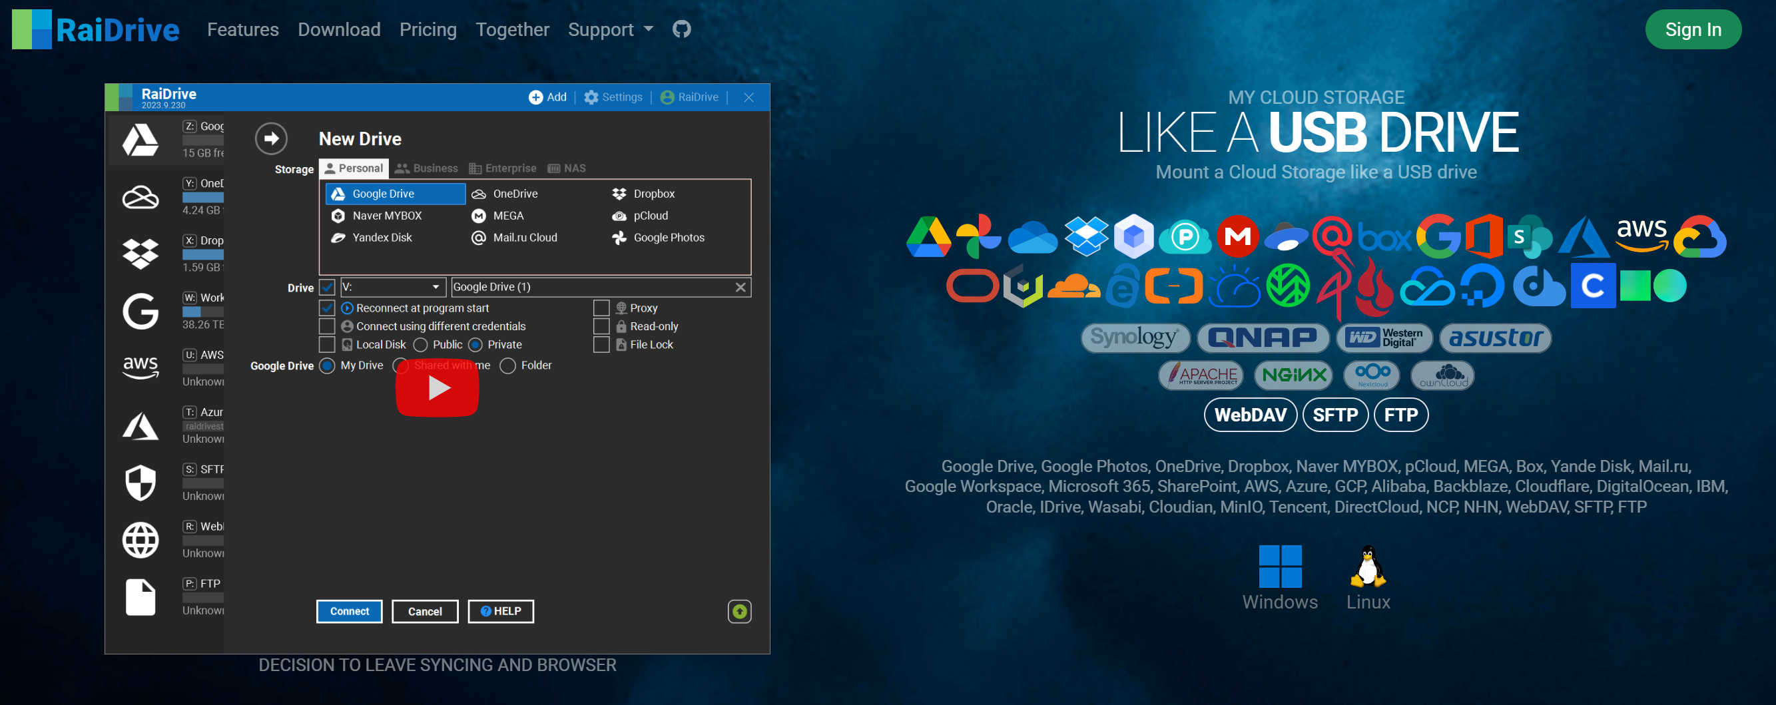Click the Synology badge

click(x=1135, y=338)
